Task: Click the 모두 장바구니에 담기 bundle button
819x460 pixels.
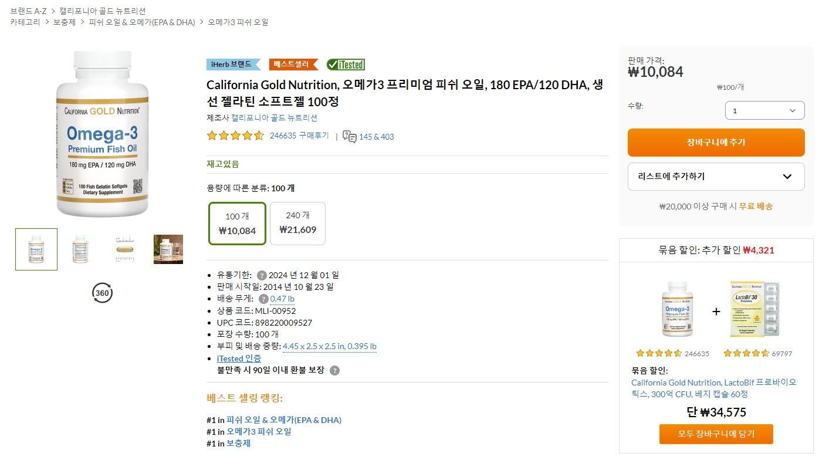Action: pyautogui.click(x=716, y=434)
